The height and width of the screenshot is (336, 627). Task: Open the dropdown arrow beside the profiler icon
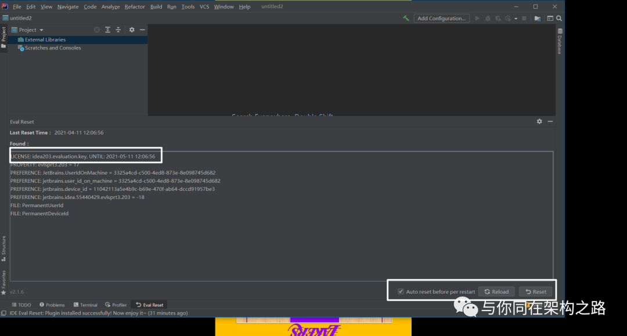516,19
